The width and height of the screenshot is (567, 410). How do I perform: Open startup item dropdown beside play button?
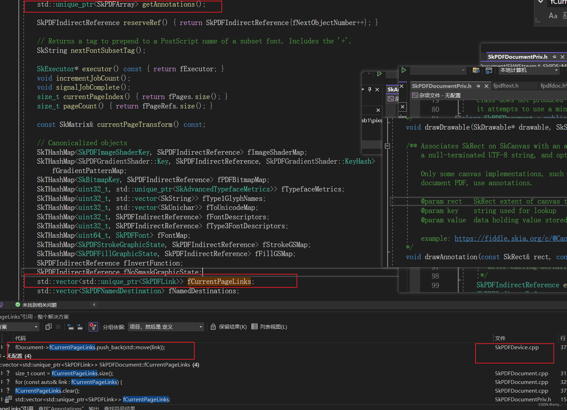438,70
